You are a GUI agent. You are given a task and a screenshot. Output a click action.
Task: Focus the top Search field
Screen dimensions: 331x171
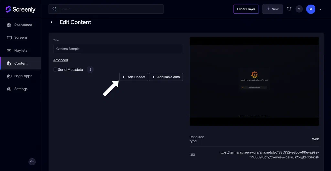(106, 9)
